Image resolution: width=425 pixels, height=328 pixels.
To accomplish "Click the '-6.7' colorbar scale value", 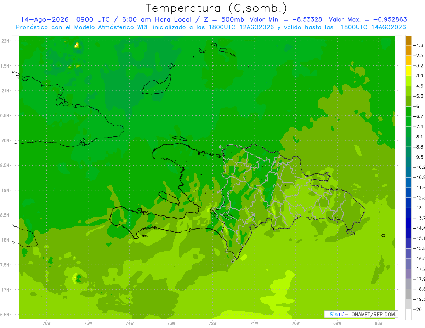I will tap(419, 116).
